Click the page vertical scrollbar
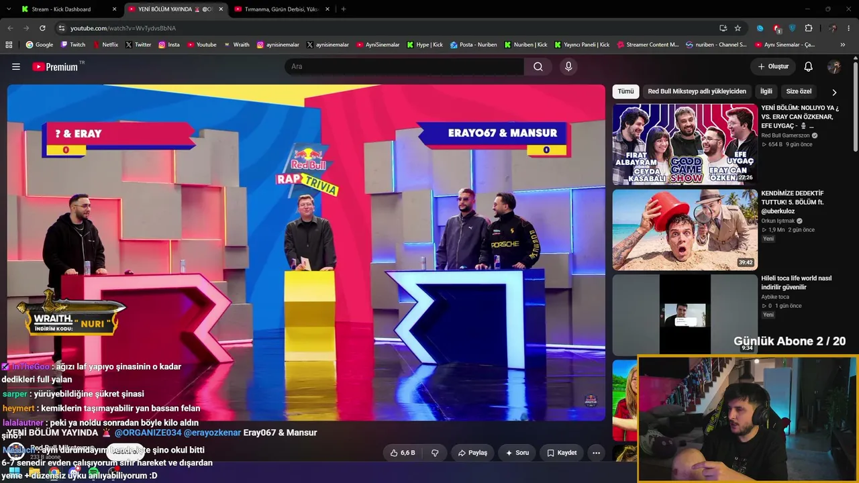 point(855,107)
